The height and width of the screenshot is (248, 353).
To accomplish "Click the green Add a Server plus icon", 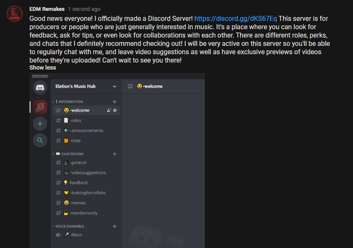I will (40, 124).
